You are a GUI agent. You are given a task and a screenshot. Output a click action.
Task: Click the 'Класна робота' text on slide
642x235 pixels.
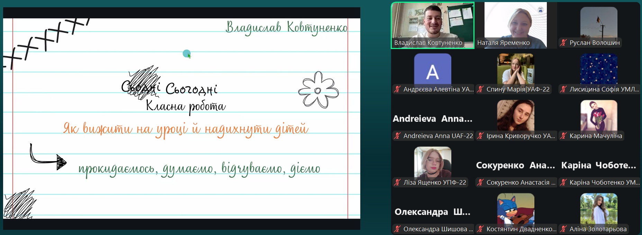[186, 106]
